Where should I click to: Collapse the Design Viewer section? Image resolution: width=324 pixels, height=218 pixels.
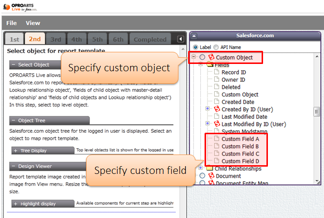[x=14, y=166]
